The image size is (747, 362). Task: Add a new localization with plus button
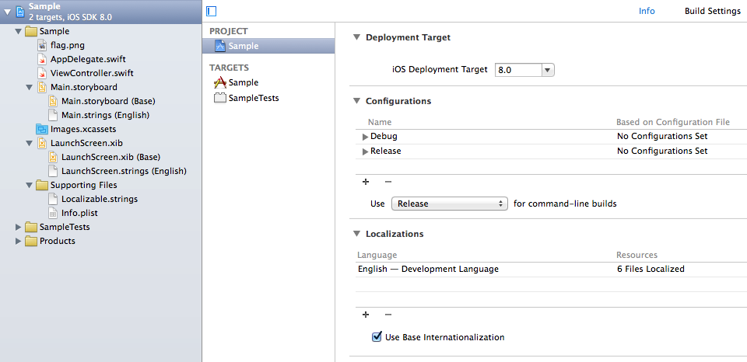click(x=366, y=315)
